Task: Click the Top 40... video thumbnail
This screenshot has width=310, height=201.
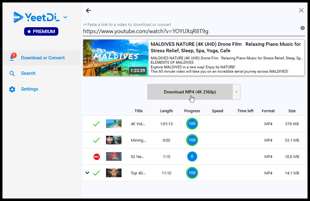Action: click(114, 173)
